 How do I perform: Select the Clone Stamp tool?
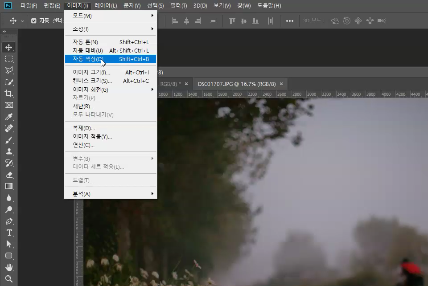[x=9, y=151]
